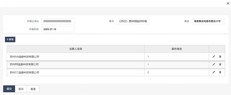Delete the 苏州CC信息科技有限公司 row
The height and width of the screenshot is (95, 231).
pos(220,72)
